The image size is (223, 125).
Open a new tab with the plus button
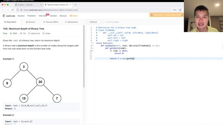click(x=76, y=5)
